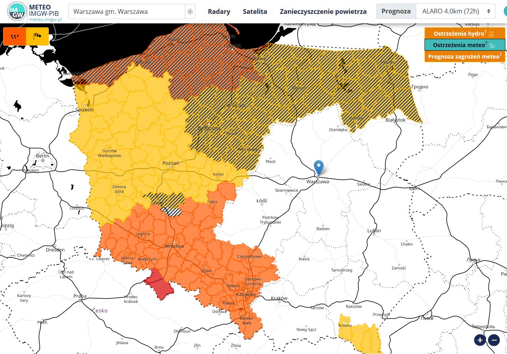Screen dimensions: 507x354
Task: Click the Brno city label
Action: (159, 347)
